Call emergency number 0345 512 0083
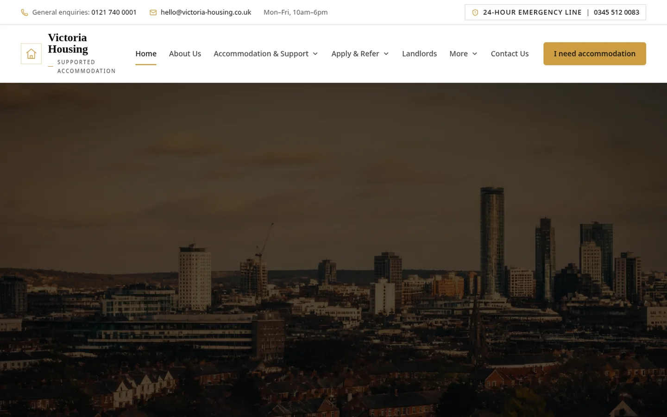667x417 pixels. click(617, 13)
